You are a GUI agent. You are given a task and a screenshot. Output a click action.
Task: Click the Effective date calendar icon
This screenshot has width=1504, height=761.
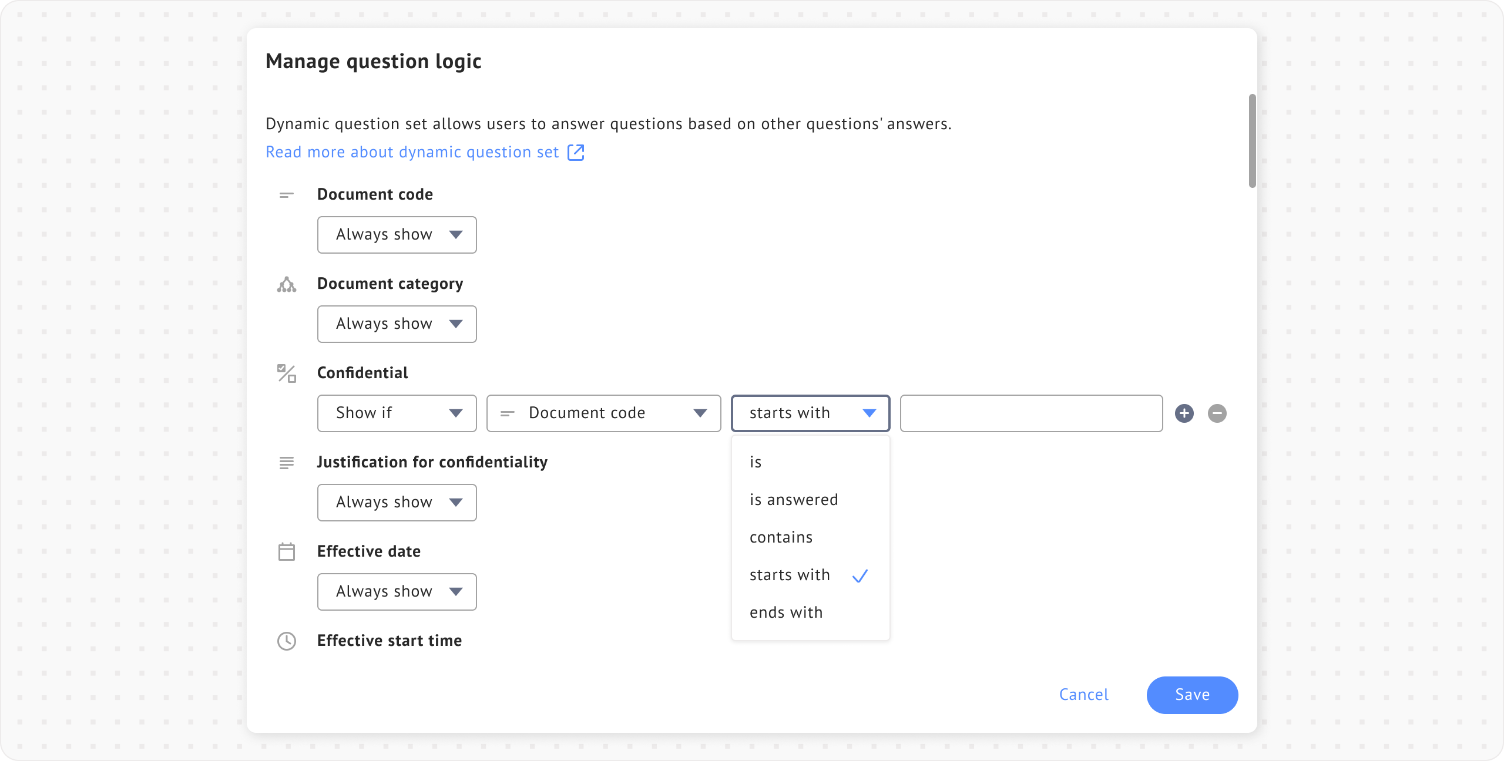click(286, 552)
